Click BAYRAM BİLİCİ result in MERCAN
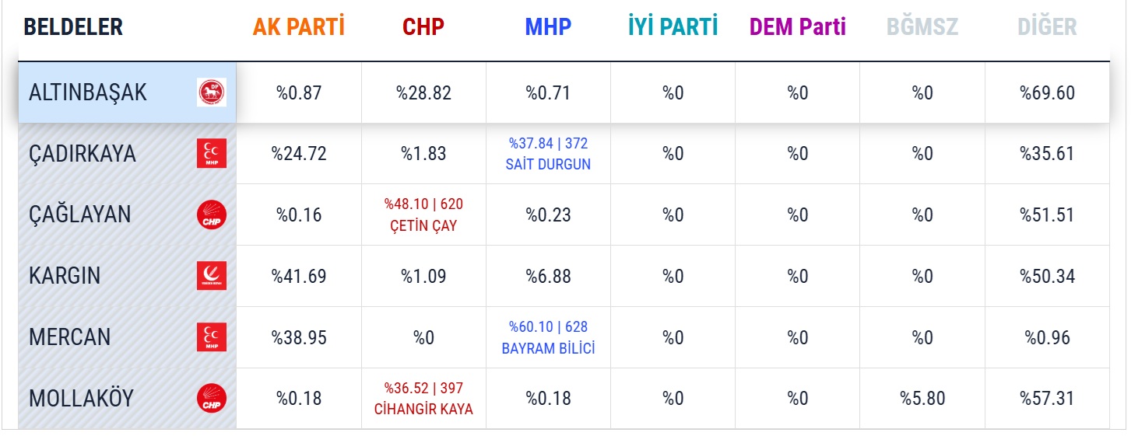Image resolution: width=1131 pixels, height=436 pixels. point(548,337)
